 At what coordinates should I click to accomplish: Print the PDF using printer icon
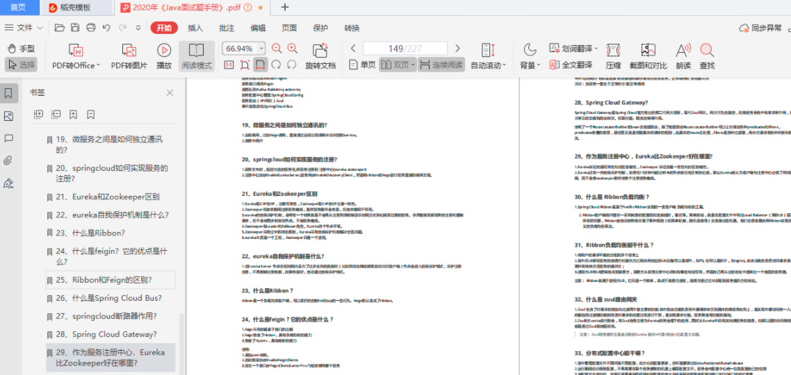(91, 28)
